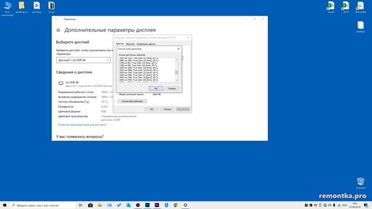The width and height of the screenshot is (372, 209).
Task: Select 1920 by 1080 True Color 60 Hz mode
Action: click(139, 68)
